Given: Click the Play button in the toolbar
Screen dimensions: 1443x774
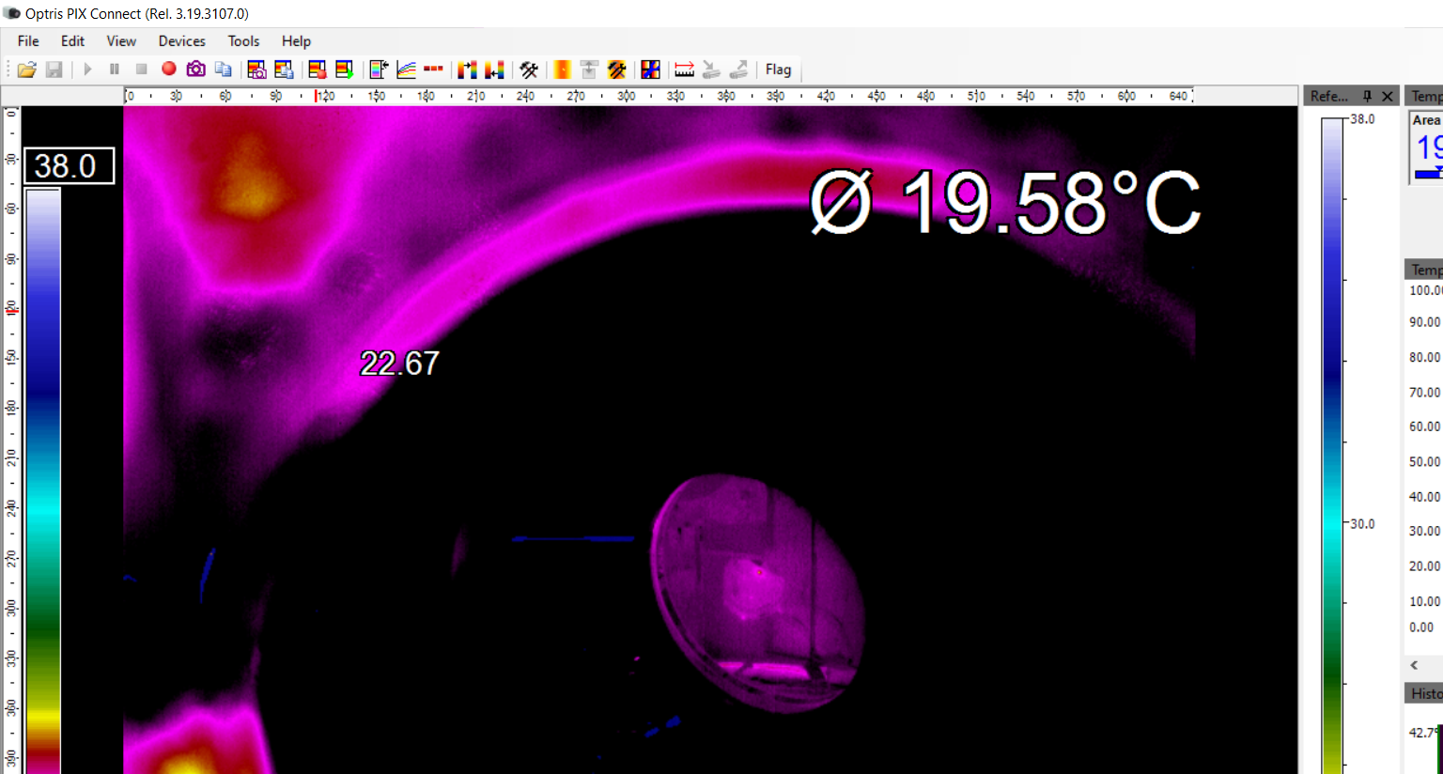Looking at the screenshot, I should pos(87,70).
